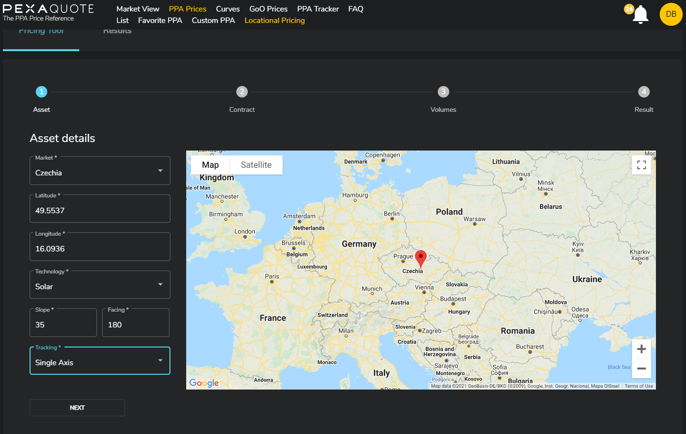Jump to step 2 Contract in stepper

tap(242, 92)
